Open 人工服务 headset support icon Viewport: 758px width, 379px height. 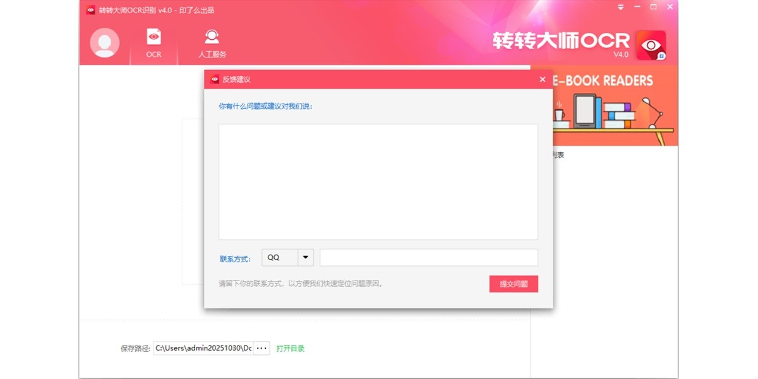point(212,37)
